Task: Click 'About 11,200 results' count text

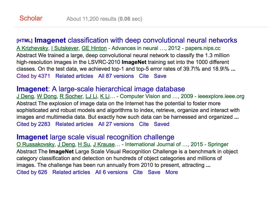Action: tap(91, 19)
